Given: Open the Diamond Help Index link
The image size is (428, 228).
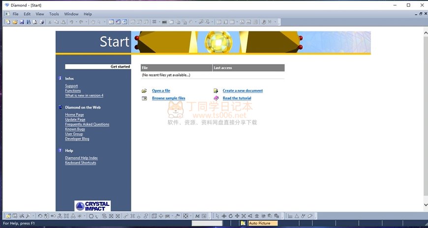Looking at the screenshot, I should click(x=81, y=158).
